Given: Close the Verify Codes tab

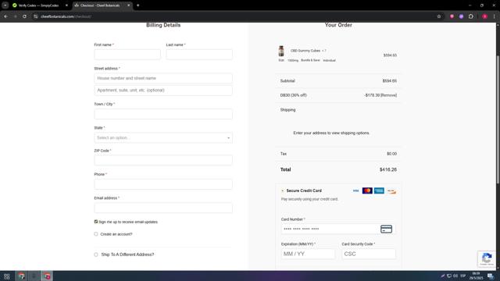Looking at the screenshot, I should coord(66,5).
